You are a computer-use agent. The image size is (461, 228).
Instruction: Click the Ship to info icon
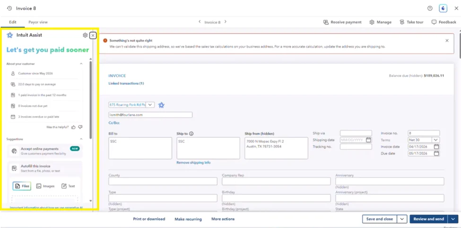(x=191, y=134)
